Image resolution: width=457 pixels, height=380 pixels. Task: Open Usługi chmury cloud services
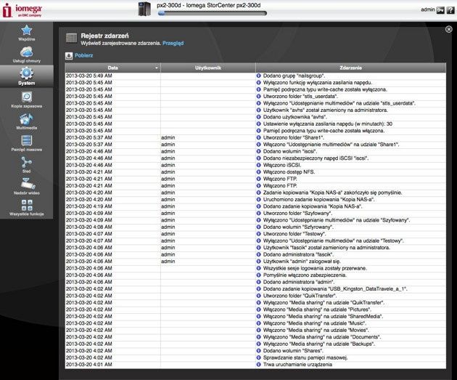click(x=27, y=52)
